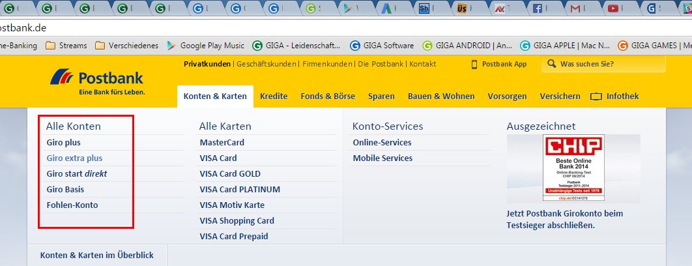Open the VISA Card GOLD link
Image resolution: width=692 pixels, height=266 pixels.
(x=230, y=173)
